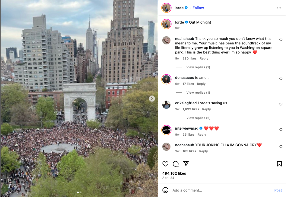Open the three-dot more options menu
This screenshot has height=197, width=286.
(x=279, y=8)
